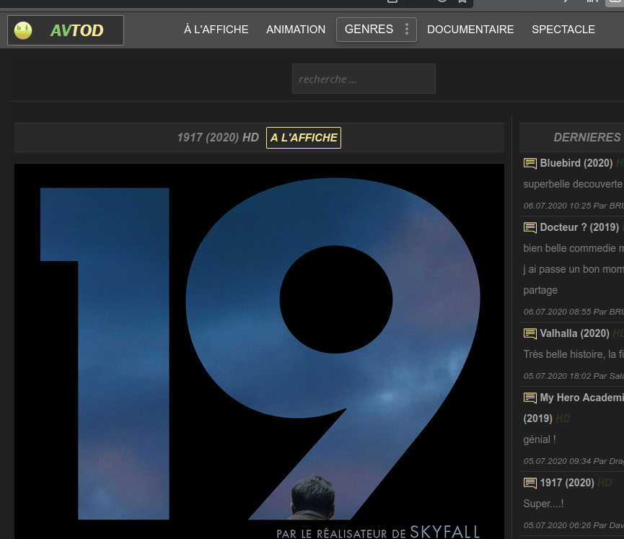This screenshot has height=539, width=624.
Task: Focus the recherche search field
Action: [364, 79]
